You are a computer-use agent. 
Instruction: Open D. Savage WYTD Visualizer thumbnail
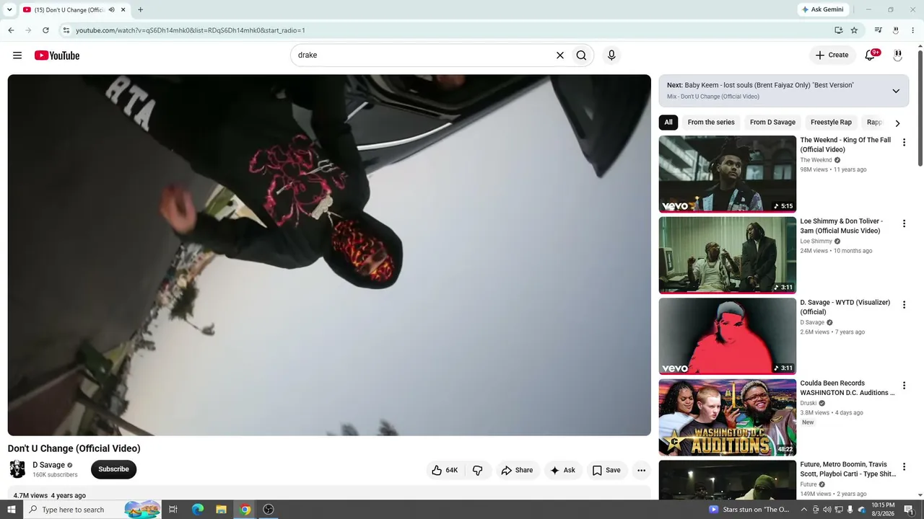[728, 336]
